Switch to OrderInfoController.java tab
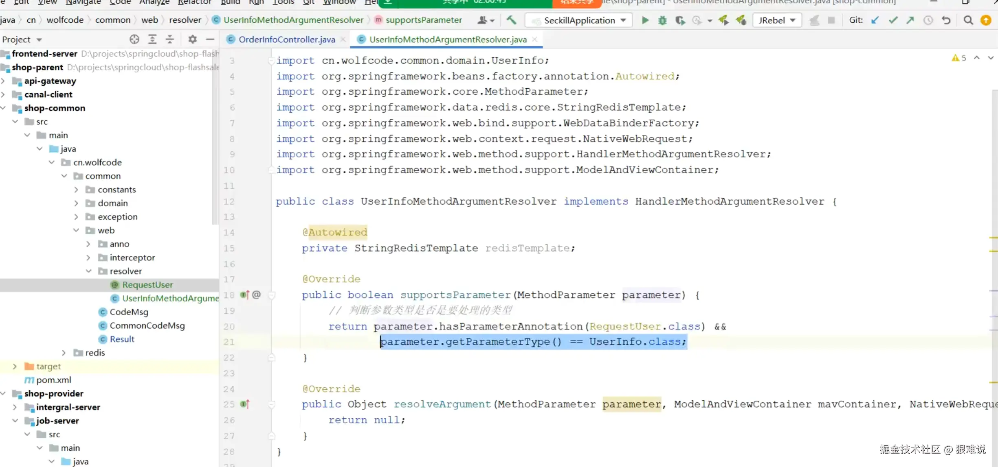 click(x=286, y=39)
